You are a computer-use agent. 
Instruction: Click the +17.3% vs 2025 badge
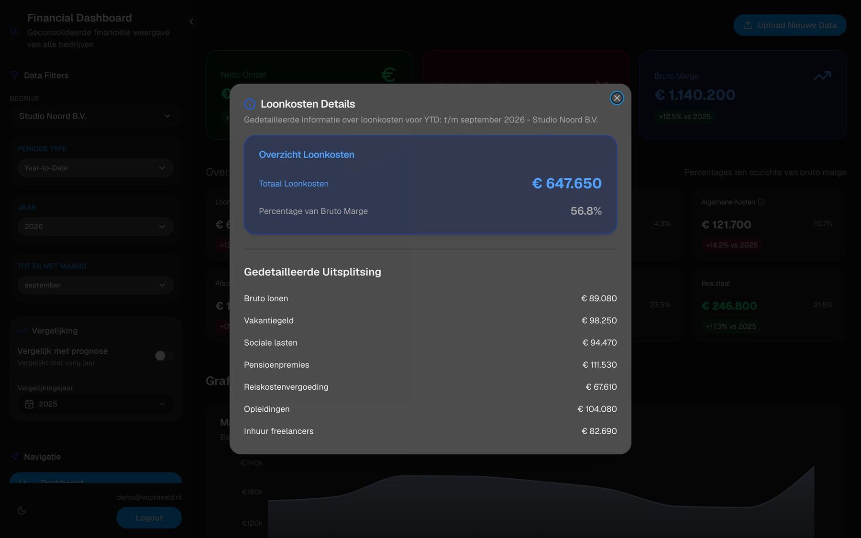pos(731,326)
